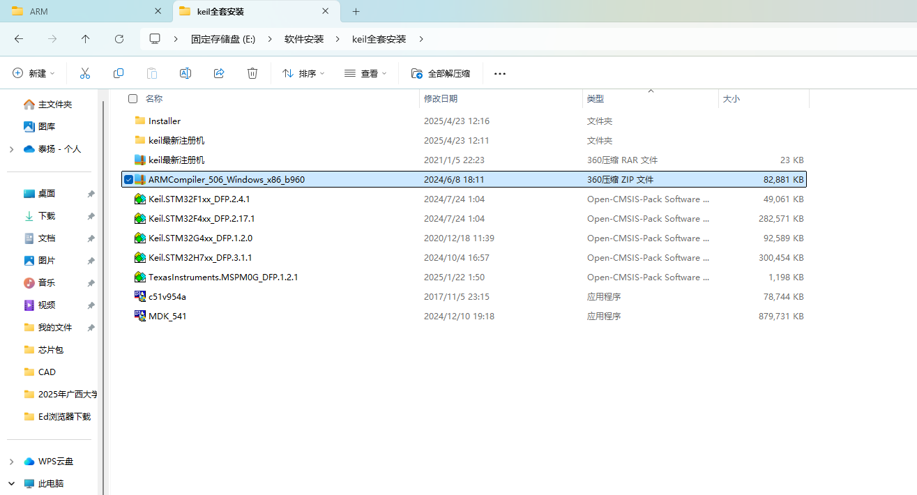Collapse the 此电脑 tree node

11,483
